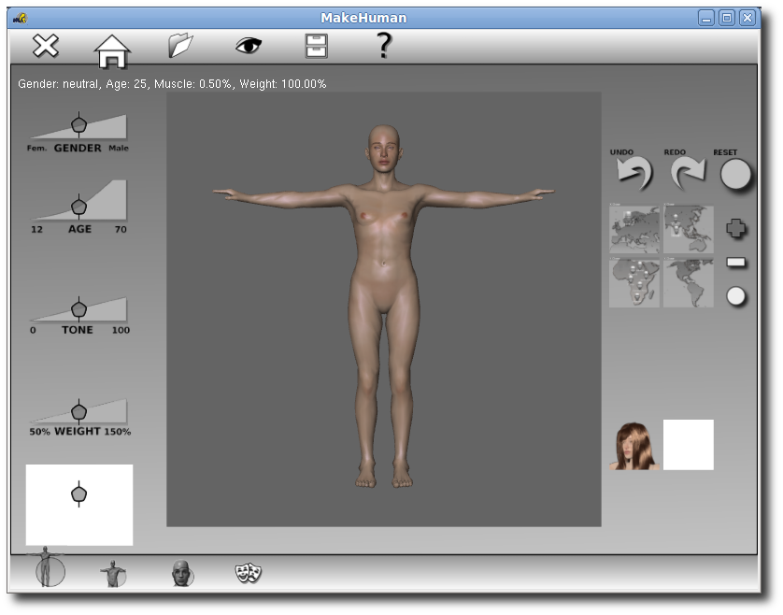Image resolution: width=783 pixels, height=615 pixels.
Task: Click the AGE label
Action: [x=80, y=229]
